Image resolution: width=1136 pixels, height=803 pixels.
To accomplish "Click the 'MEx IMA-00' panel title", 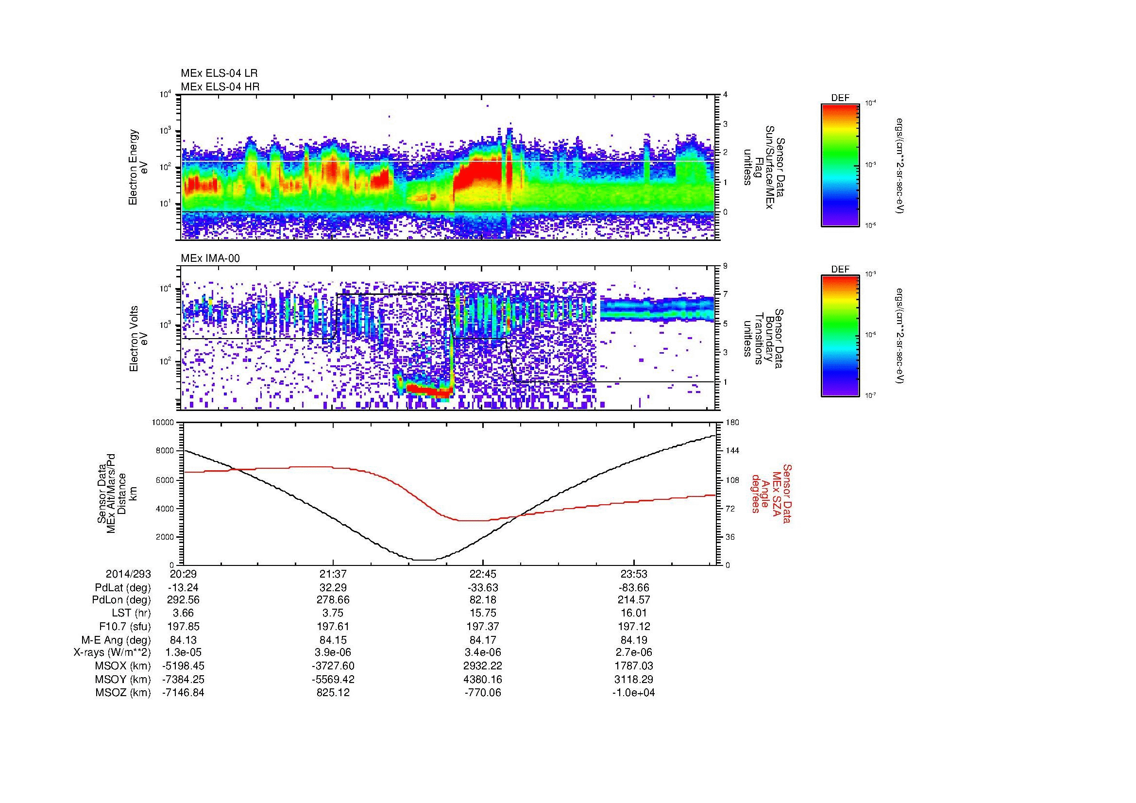I will (210, 258).
